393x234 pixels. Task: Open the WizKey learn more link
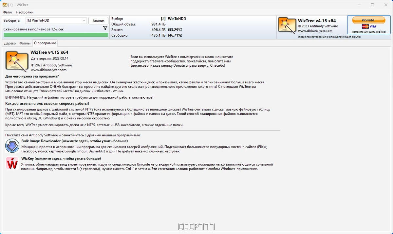pyautogui.click(x=61, y=159)
